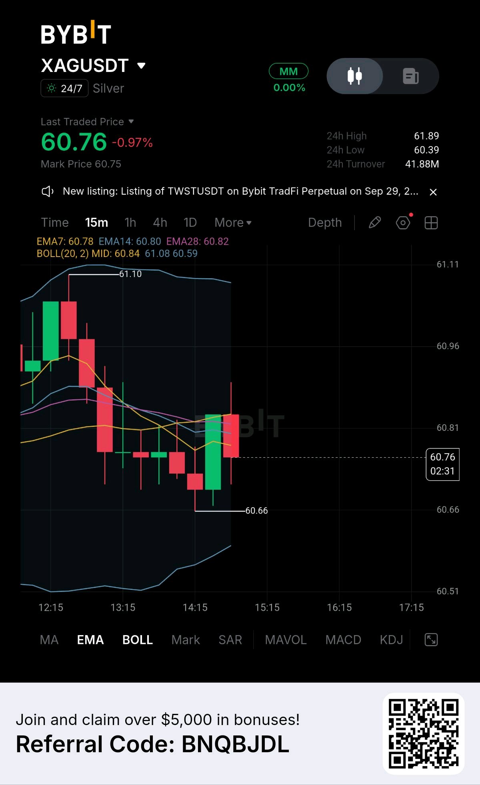
Task: Toggle the KDJ indicator
Action: click(x=392, y=640)
